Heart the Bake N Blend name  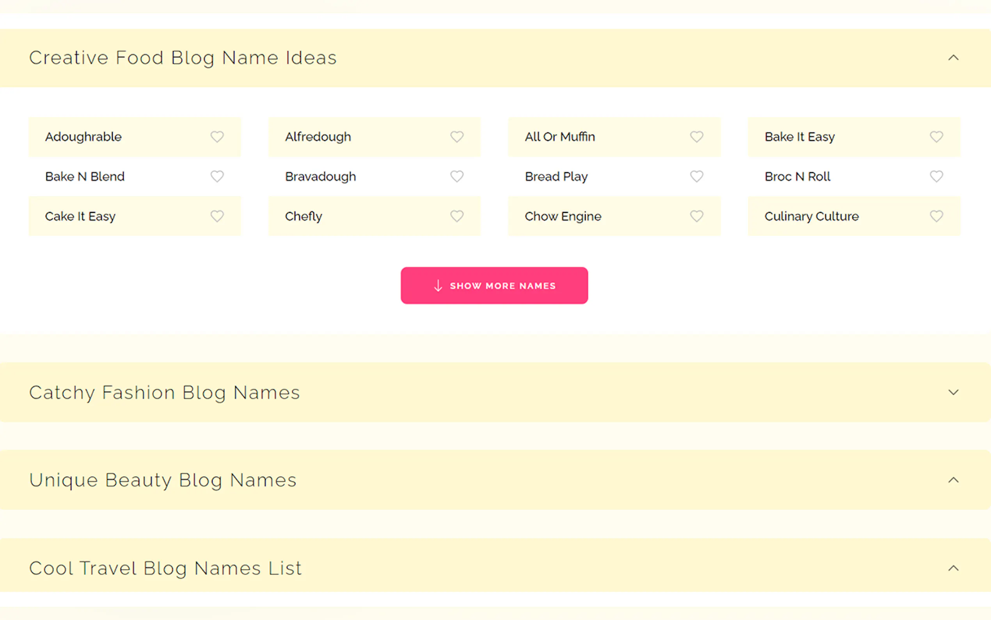(217, 176)
